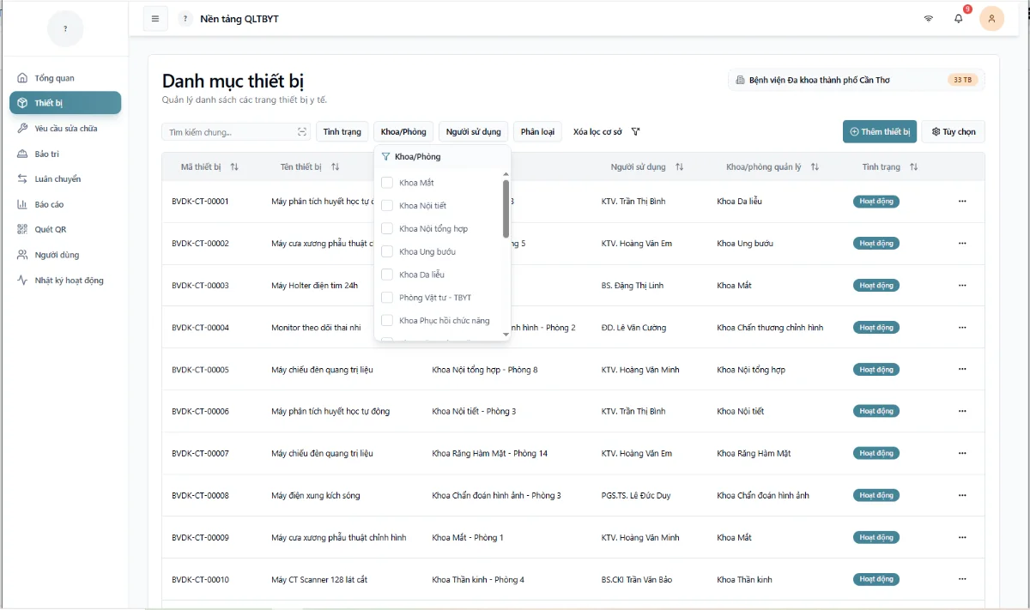
Task: Expand the Người sử dụng filter
Action: (x=473, y=132)
